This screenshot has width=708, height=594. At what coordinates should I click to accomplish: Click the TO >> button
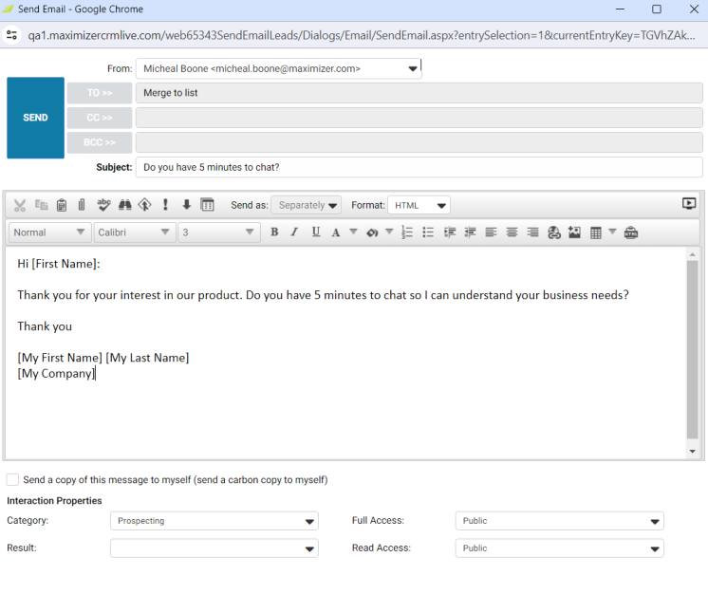pyautogui.click(x=100, y=93)
